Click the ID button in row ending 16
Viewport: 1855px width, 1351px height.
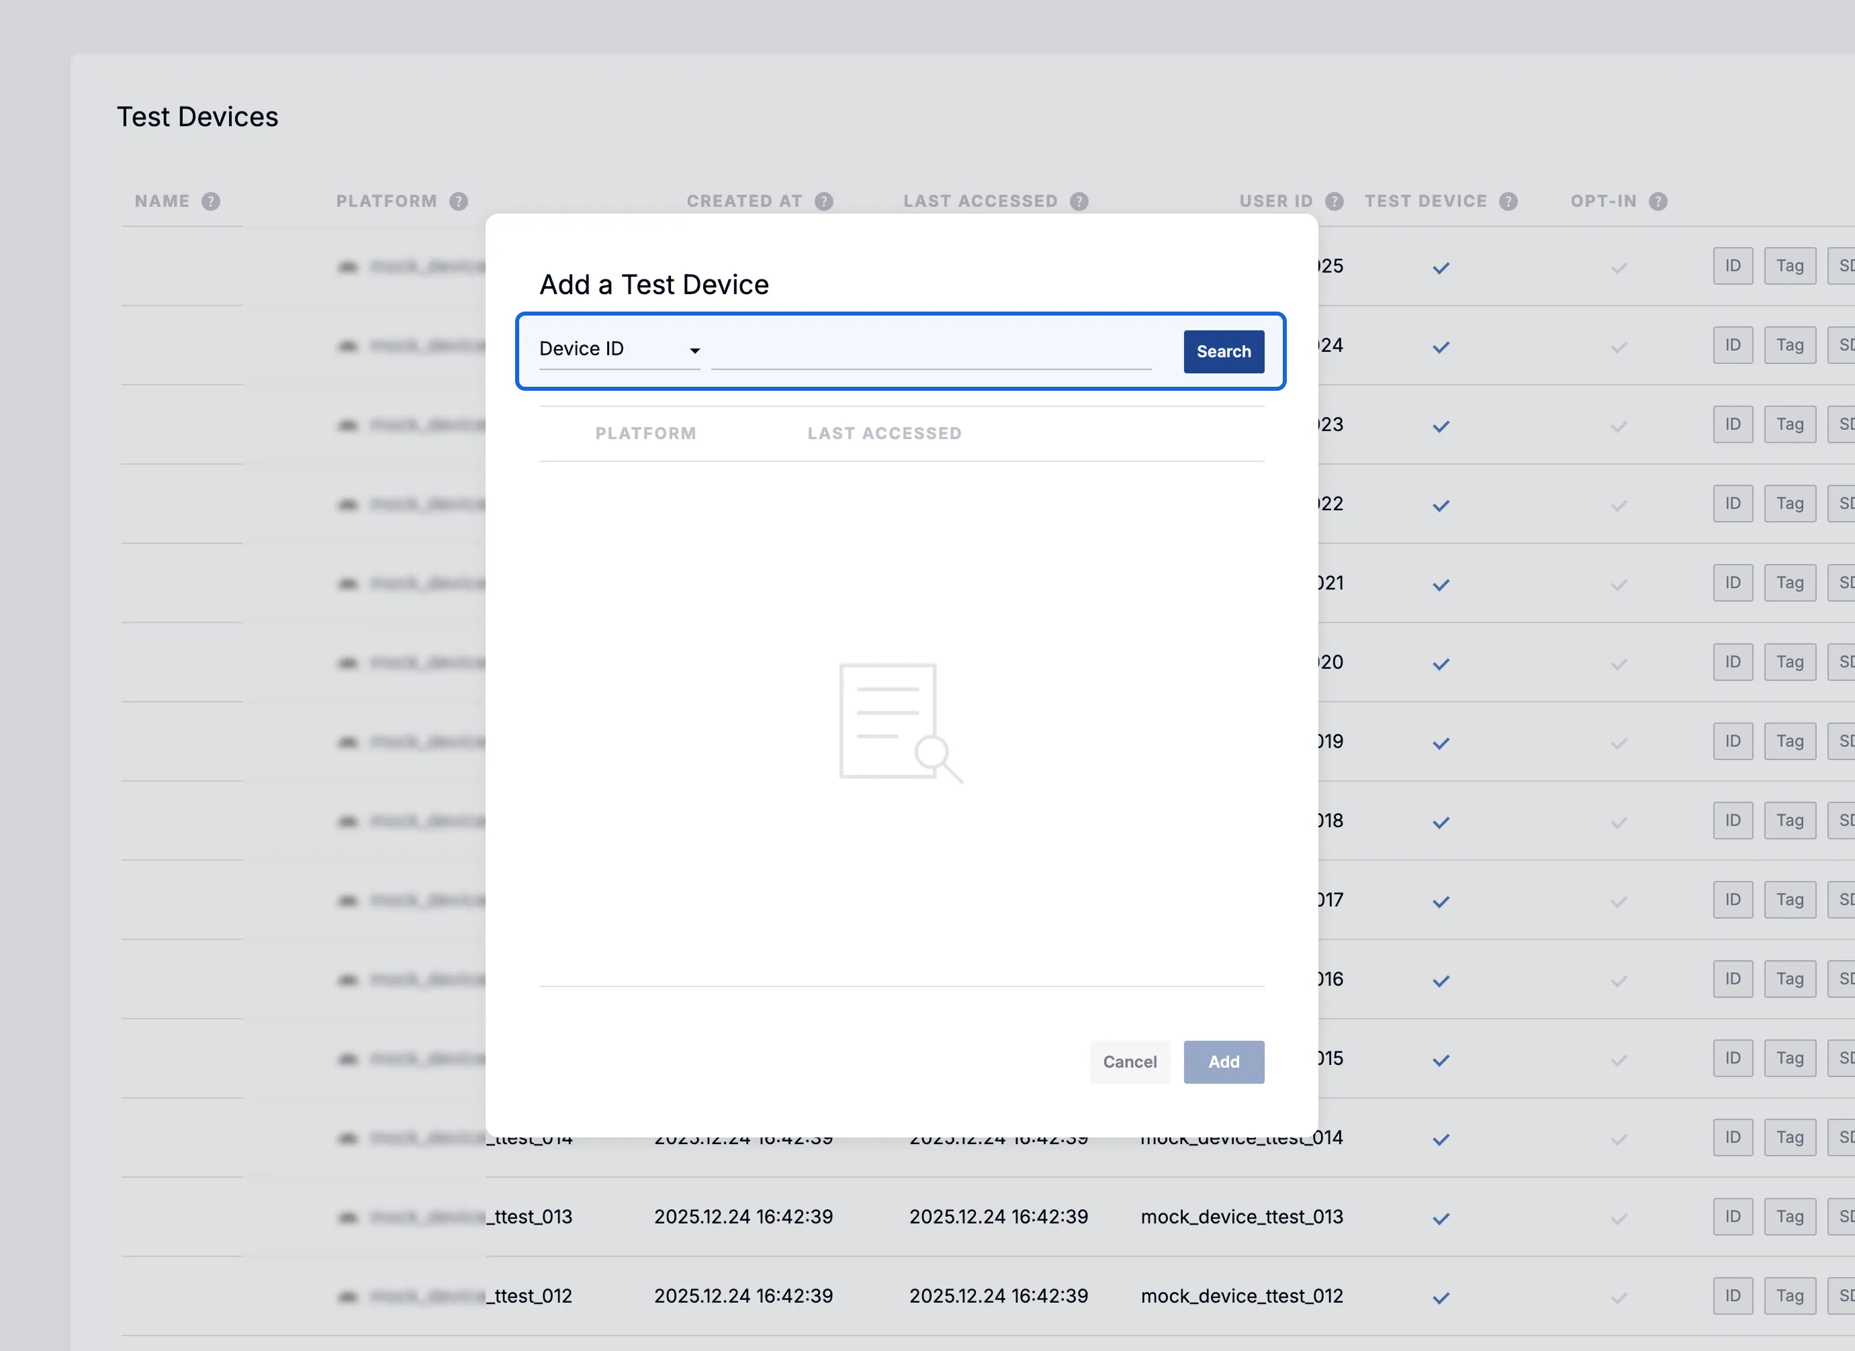[x=1733, y=979]
